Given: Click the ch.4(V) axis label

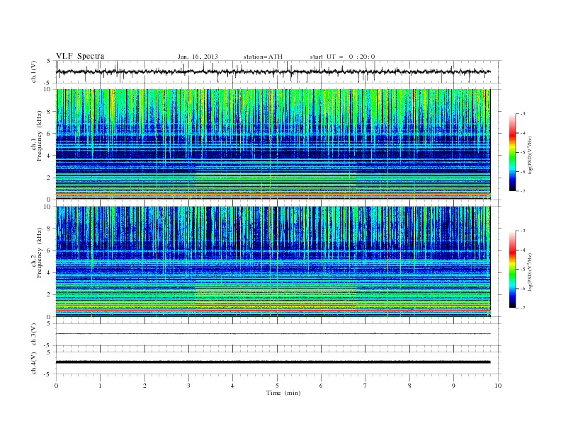Looking at the screenshot, I should (34, 363).
